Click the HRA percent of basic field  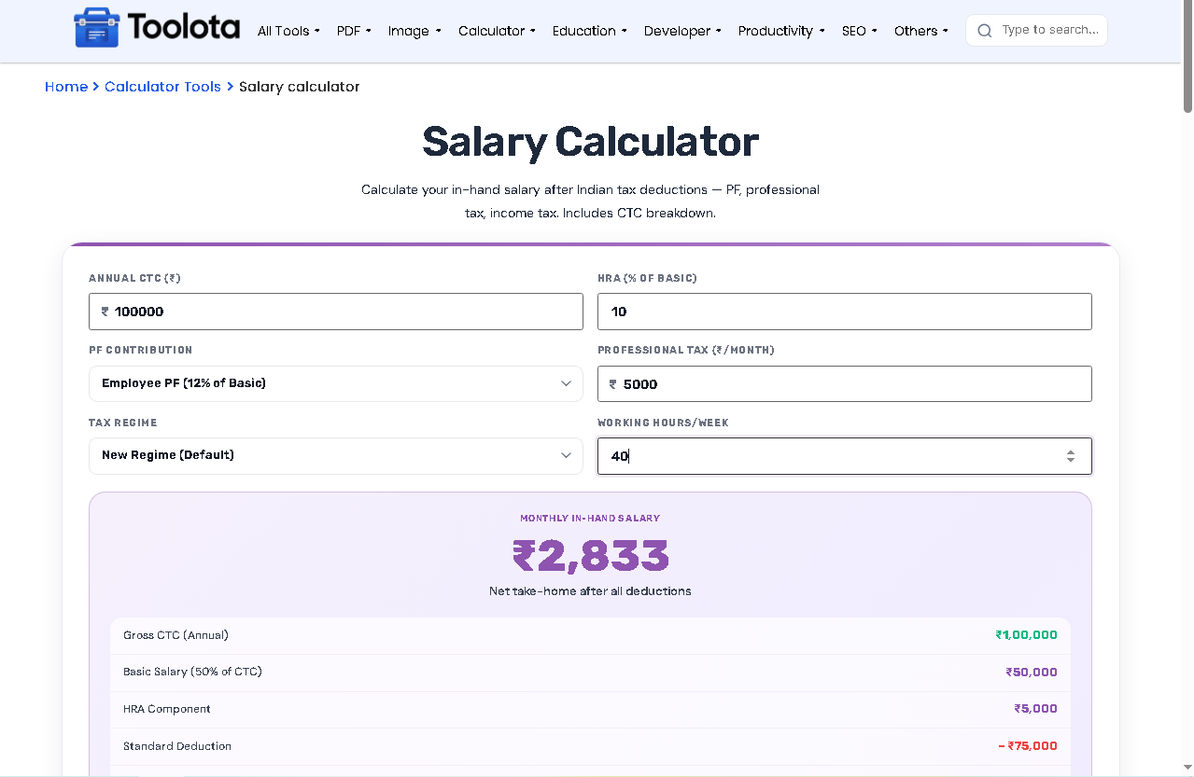tap(845, 312)
